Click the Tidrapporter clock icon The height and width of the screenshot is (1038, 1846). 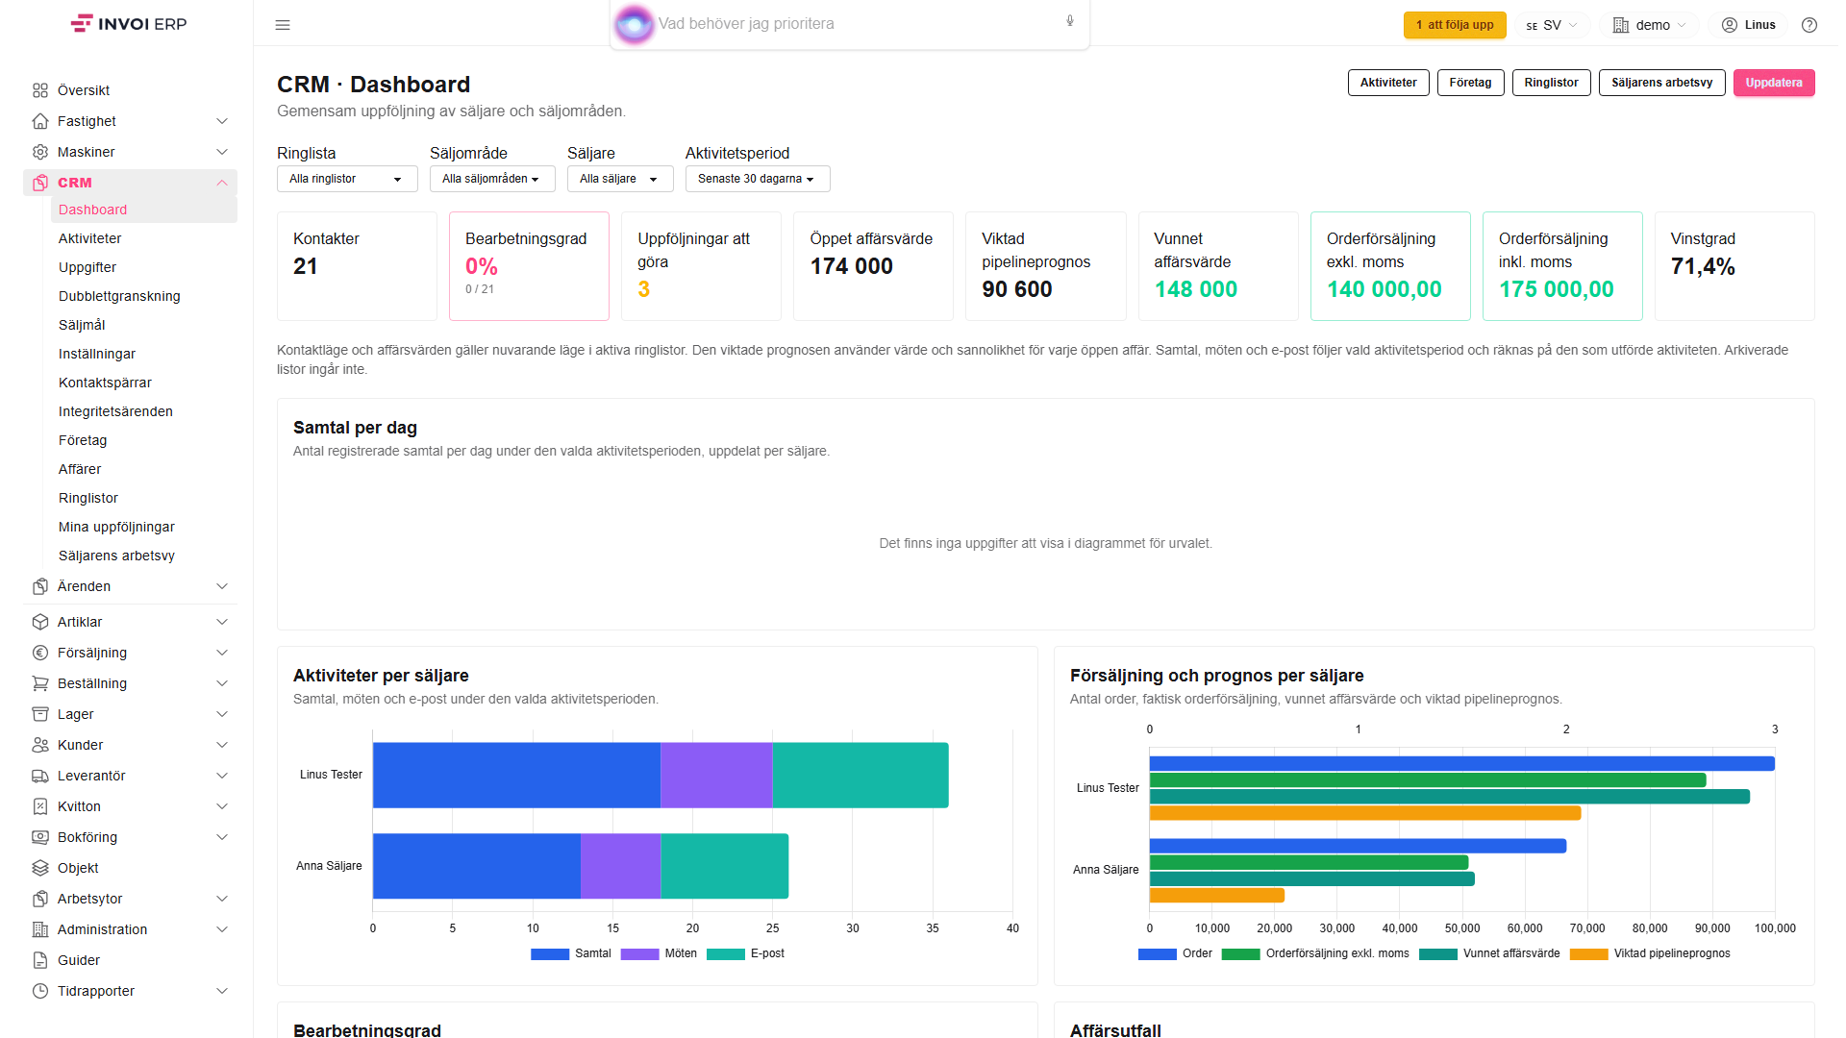click(x=40, y=991)
